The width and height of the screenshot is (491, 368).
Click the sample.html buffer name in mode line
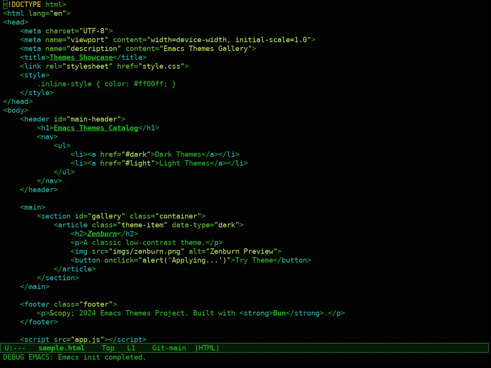[x=61, y=348]
